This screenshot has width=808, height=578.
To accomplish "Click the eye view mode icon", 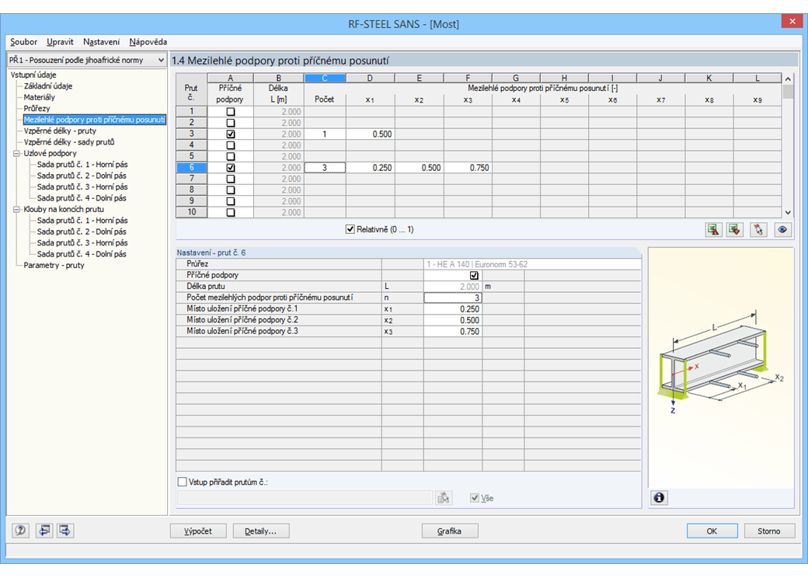I will click(782, 230).
